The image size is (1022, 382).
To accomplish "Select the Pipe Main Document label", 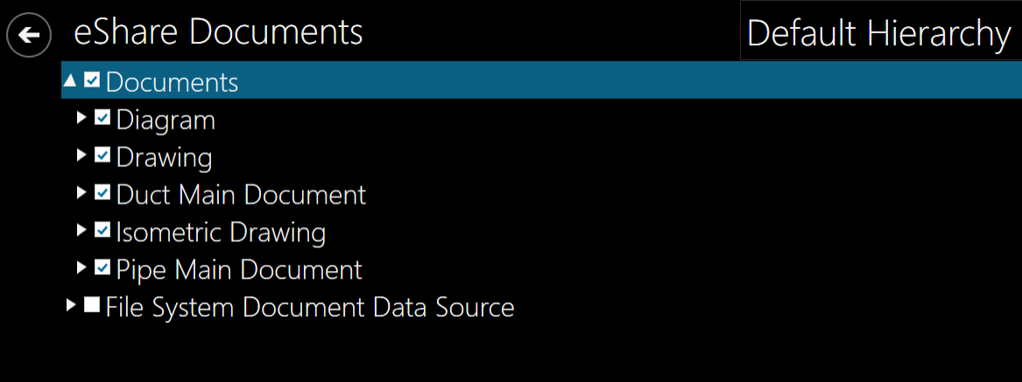I will click(239, 269).
